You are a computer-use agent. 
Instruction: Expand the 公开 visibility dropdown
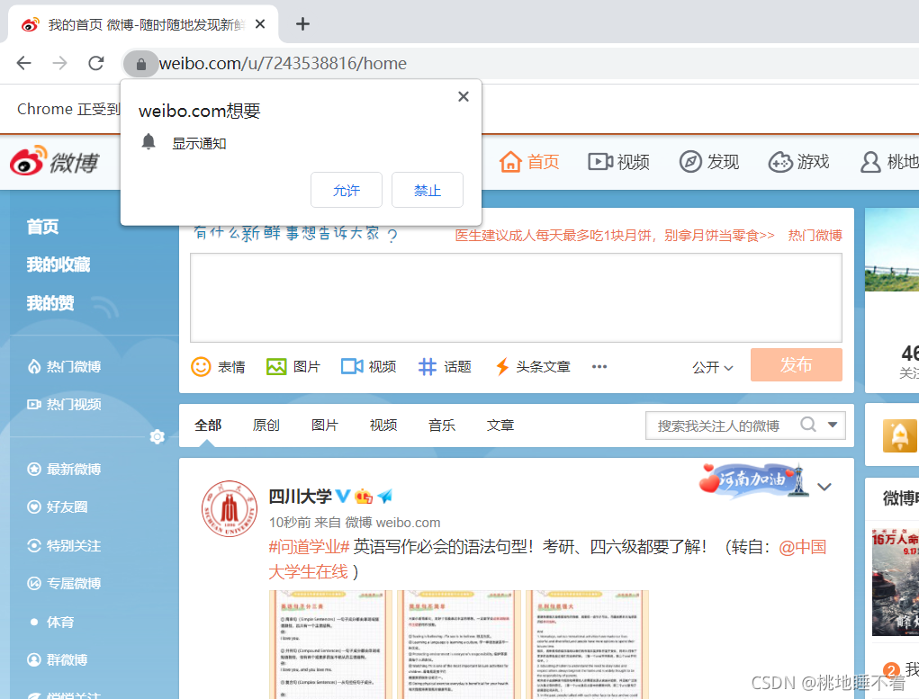pyautogui.click(x=712, y=367)
